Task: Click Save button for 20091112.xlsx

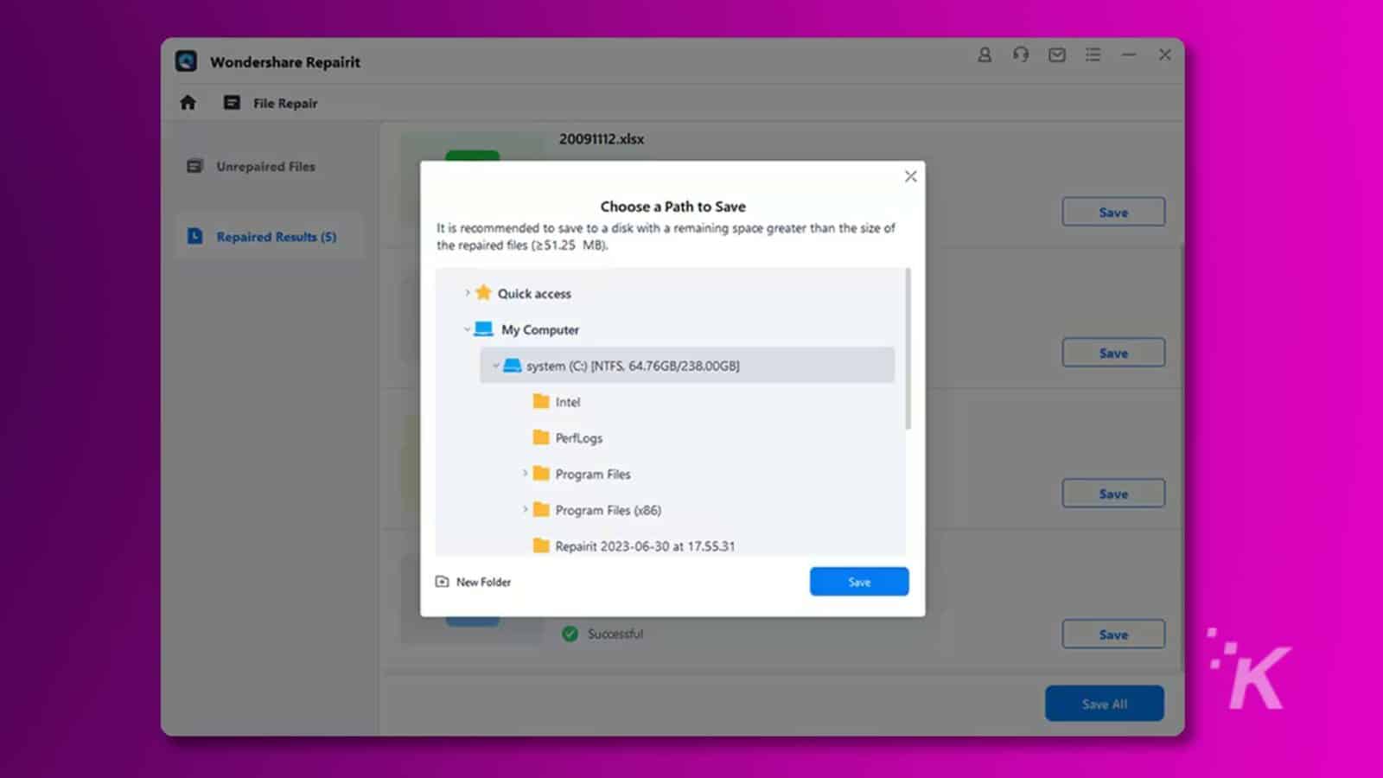Action: coord(1113,212)
